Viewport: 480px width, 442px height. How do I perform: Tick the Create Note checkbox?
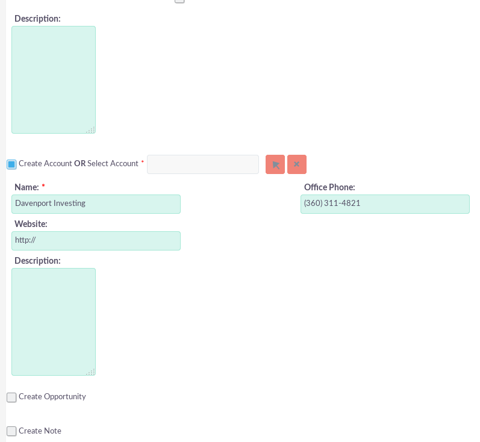(x=11, y=431)
